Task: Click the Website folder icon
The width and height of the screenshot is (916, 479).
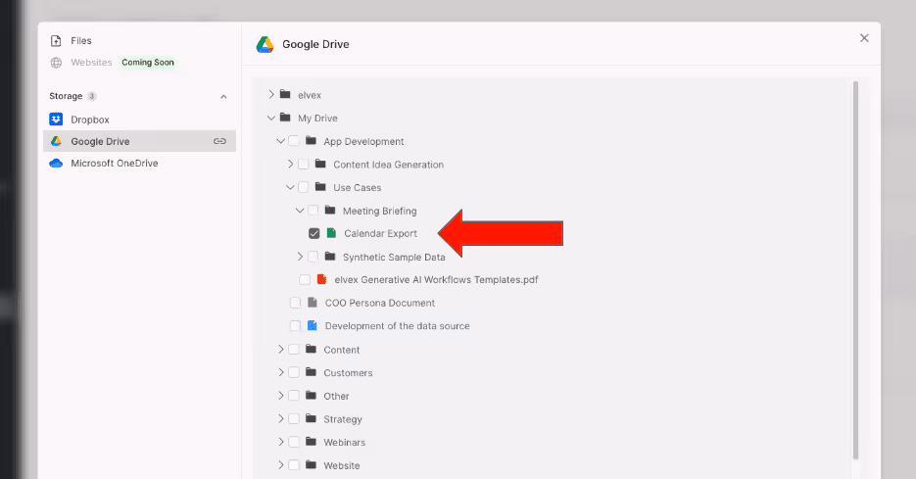Action: click(311, 464)
